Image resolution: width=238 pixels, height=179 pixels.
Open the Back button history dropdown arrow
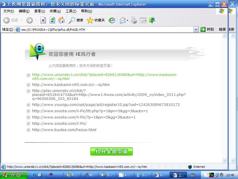(x=22, y=20)
